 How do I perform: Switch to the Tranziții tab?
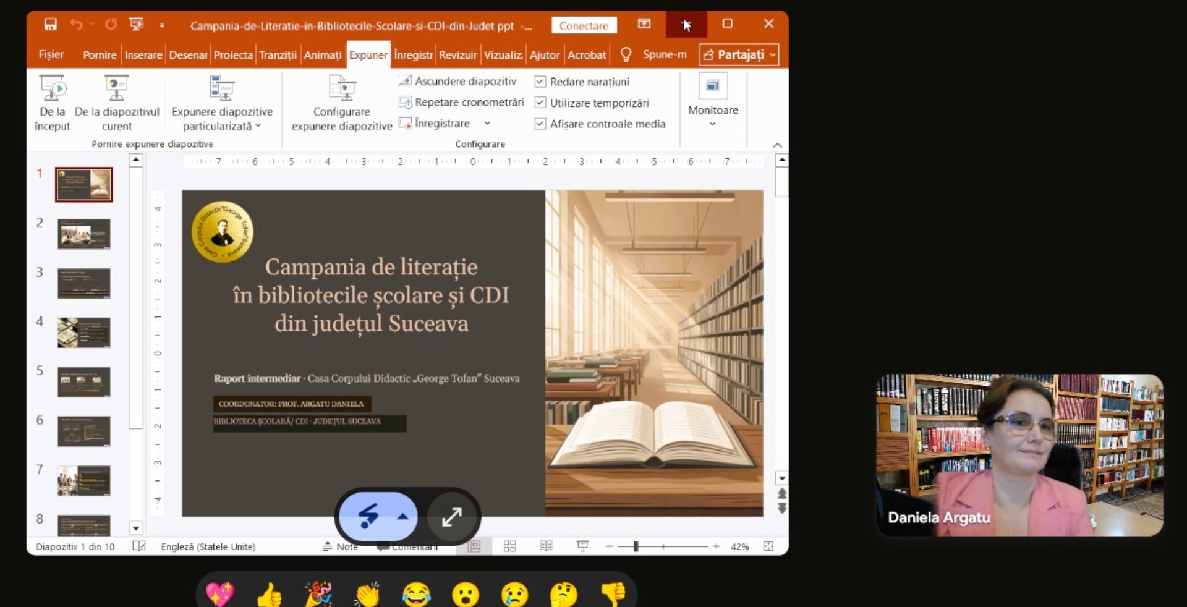278,55
